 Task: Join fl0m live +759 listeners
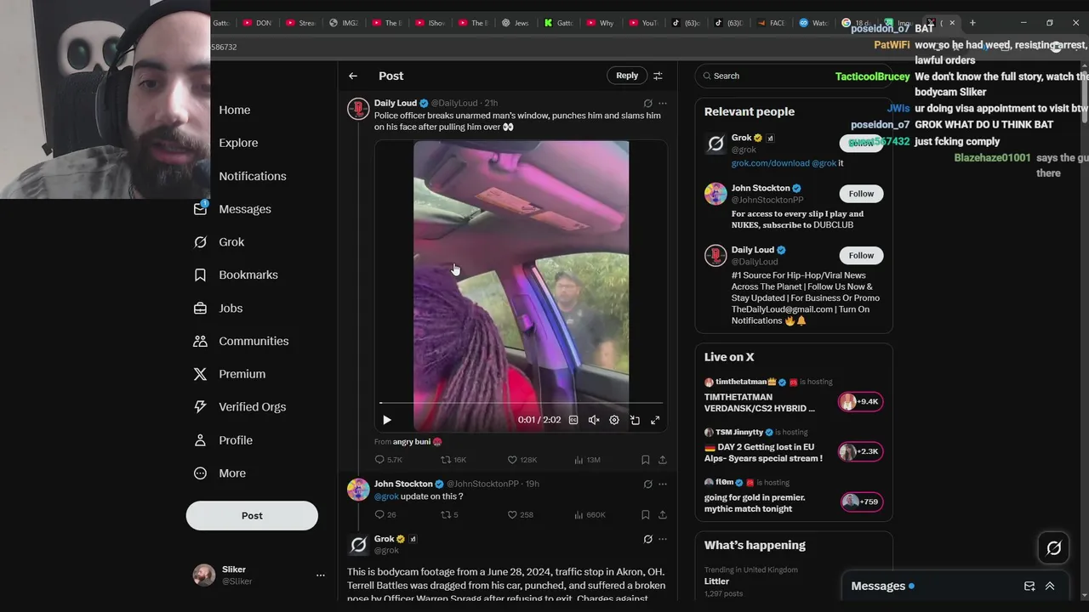861,501
